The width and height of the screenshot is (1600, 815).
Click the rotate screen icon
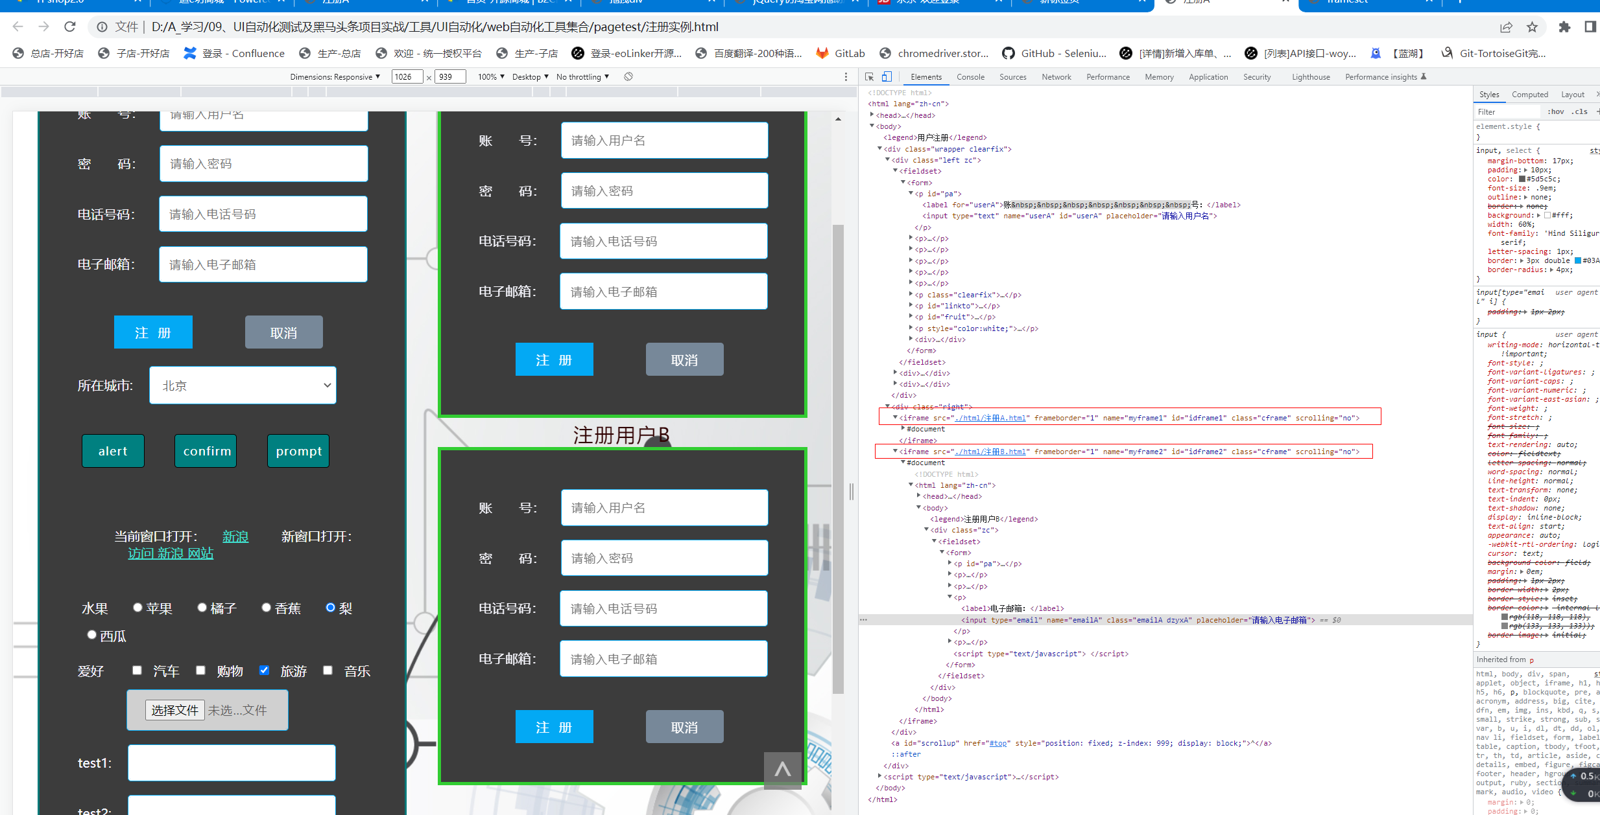click(628, 76)
